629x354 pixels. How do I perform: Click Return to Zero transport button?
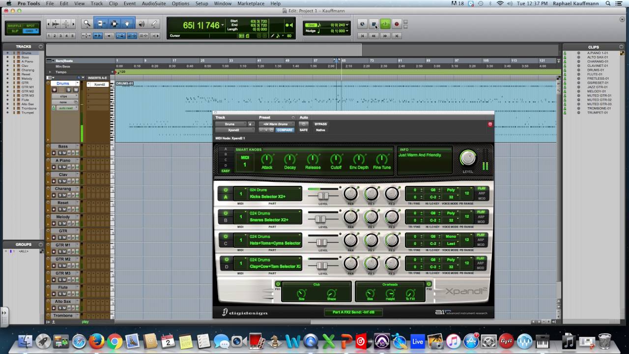point(363,35)
